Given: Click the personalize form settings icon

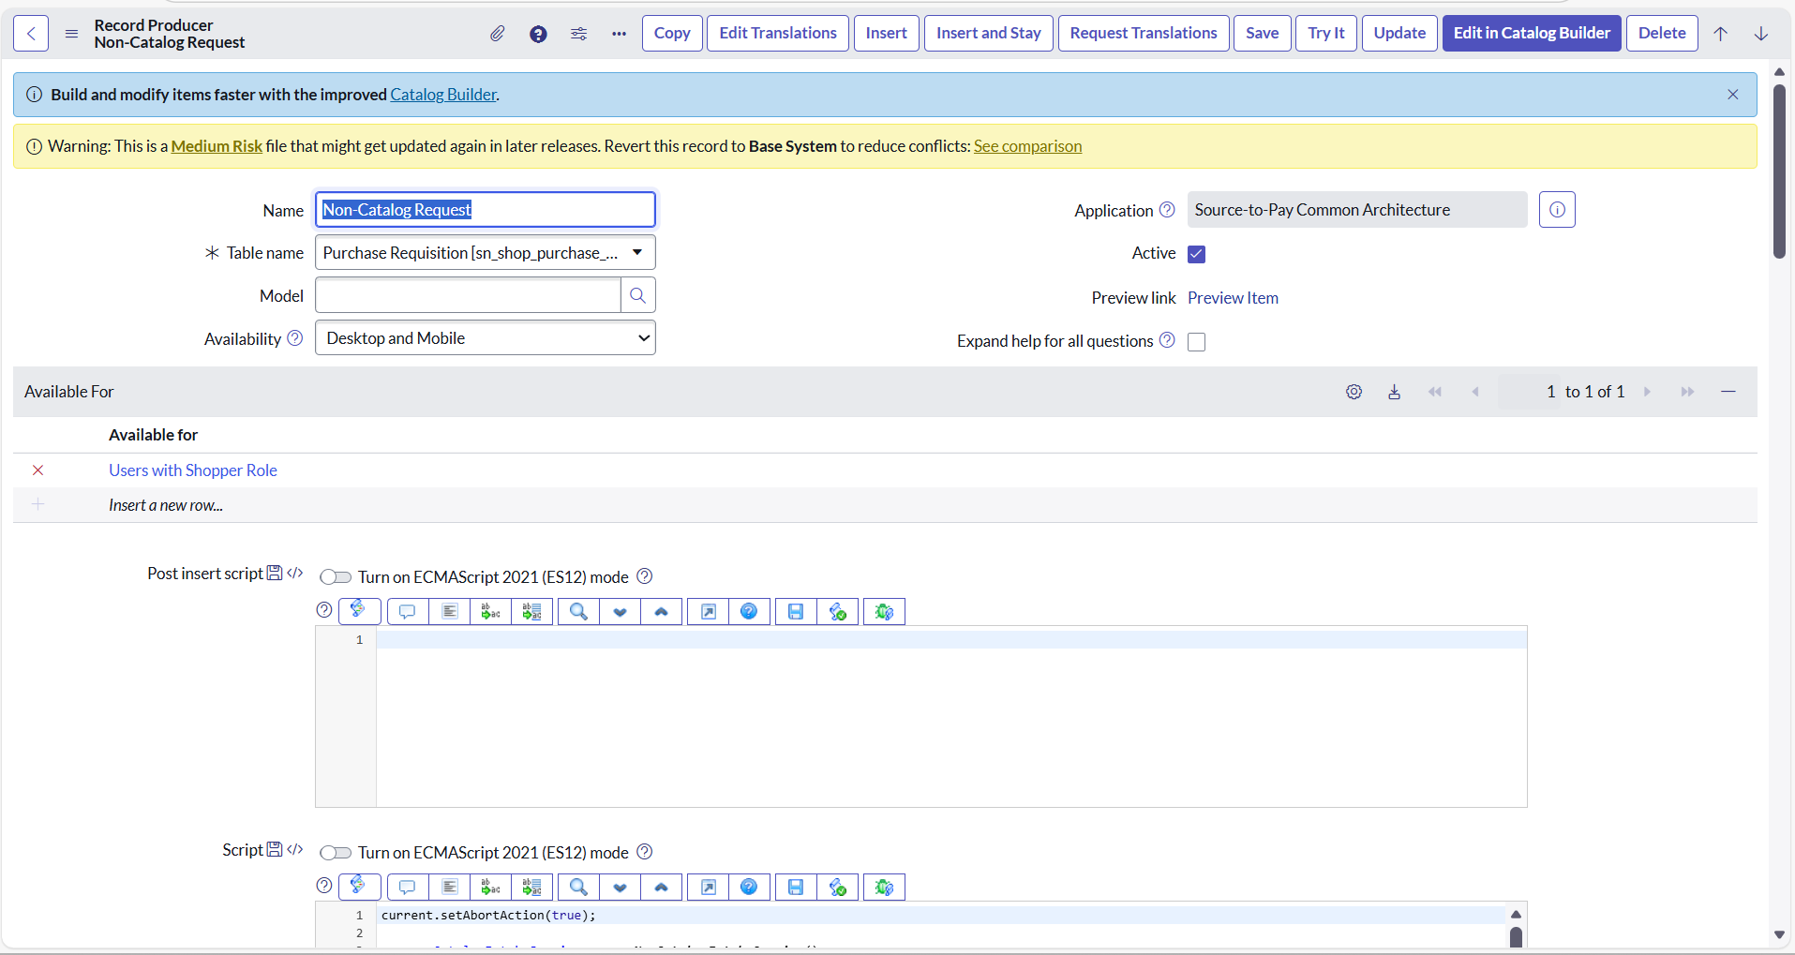Looking at the screenshot, I should 578,34.
